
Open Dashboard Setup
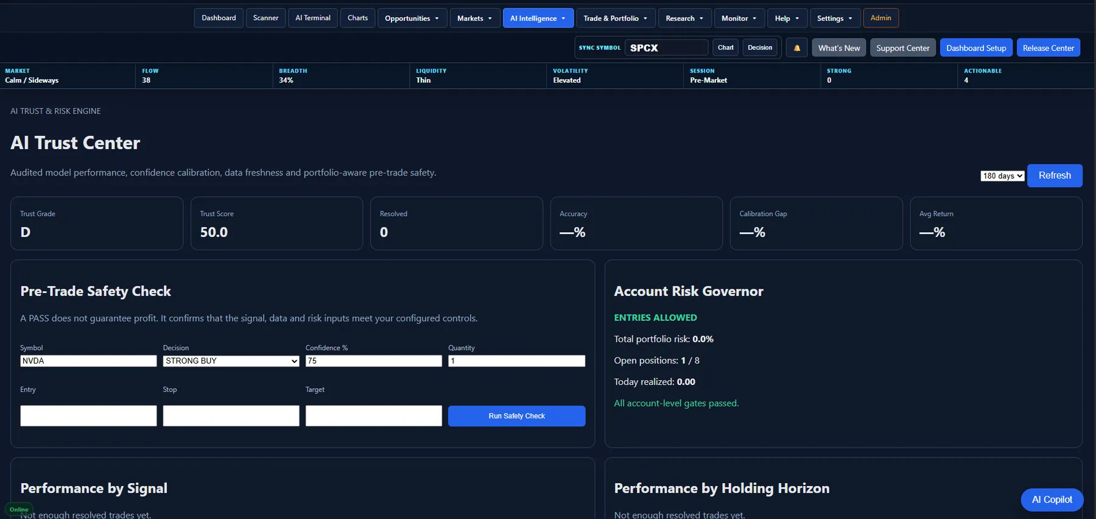tap(976, 48)
